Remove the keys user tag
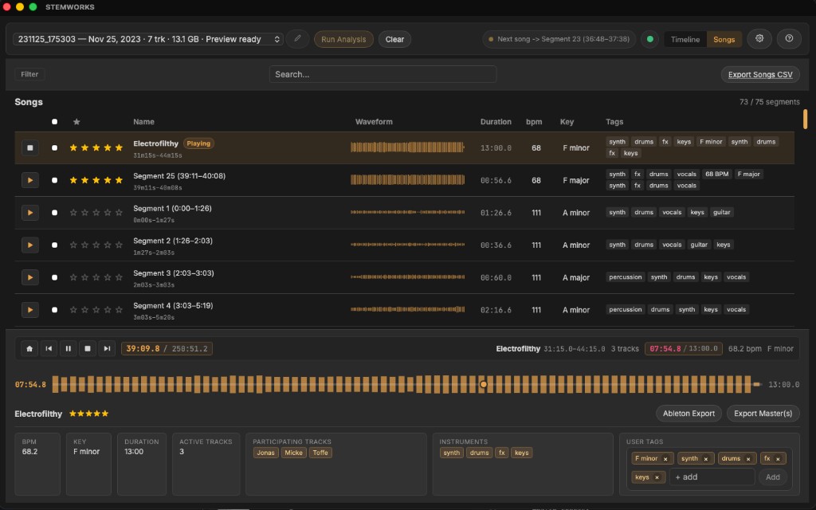This screenshot has width=816, height=510. (x=657, y=477)
